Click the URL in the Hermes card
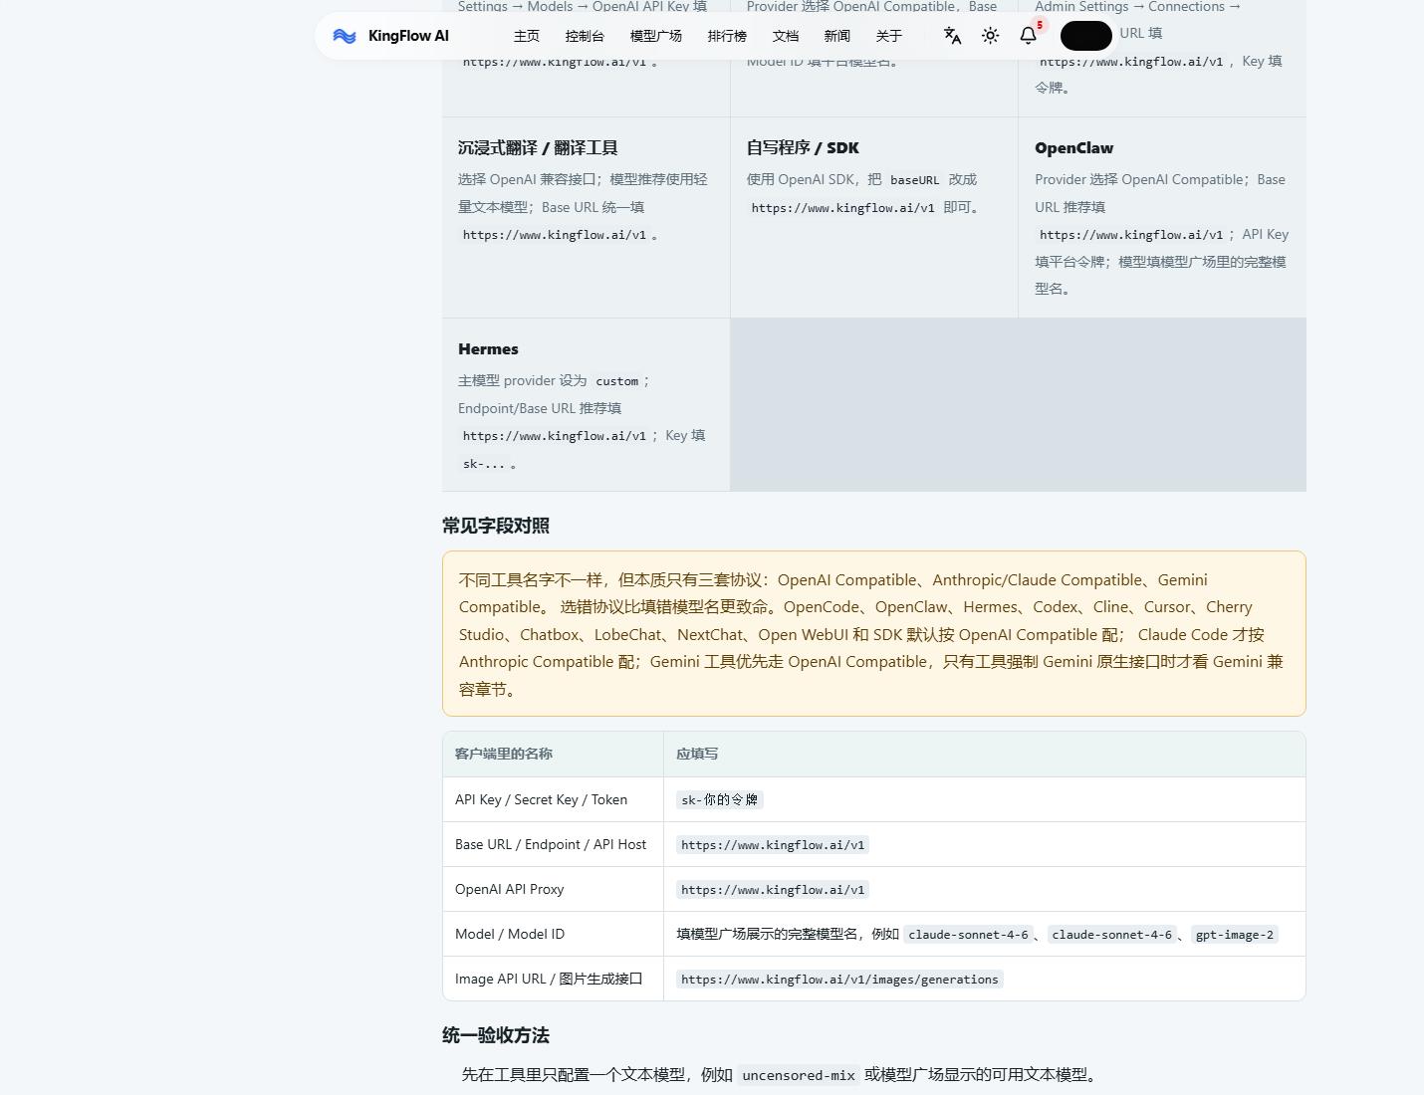1424x1095 pixels. click(554, 436)
